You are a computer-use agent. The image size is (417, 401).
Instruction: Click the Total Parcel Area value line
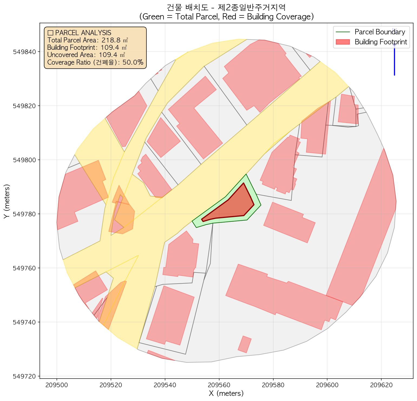(87, 40)
